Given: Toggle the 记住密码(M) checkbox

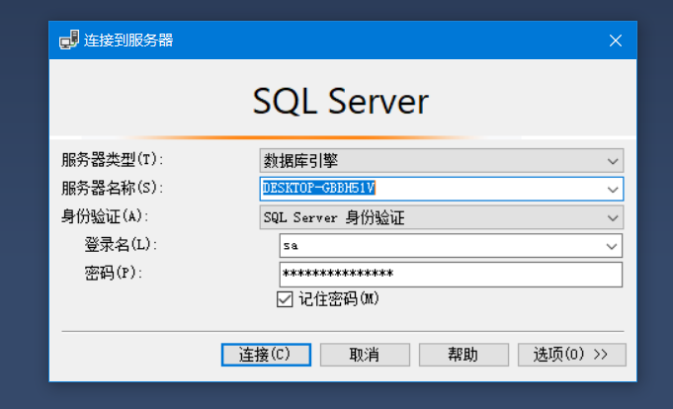Looking at the screenshot, I should tap(285, 299).
